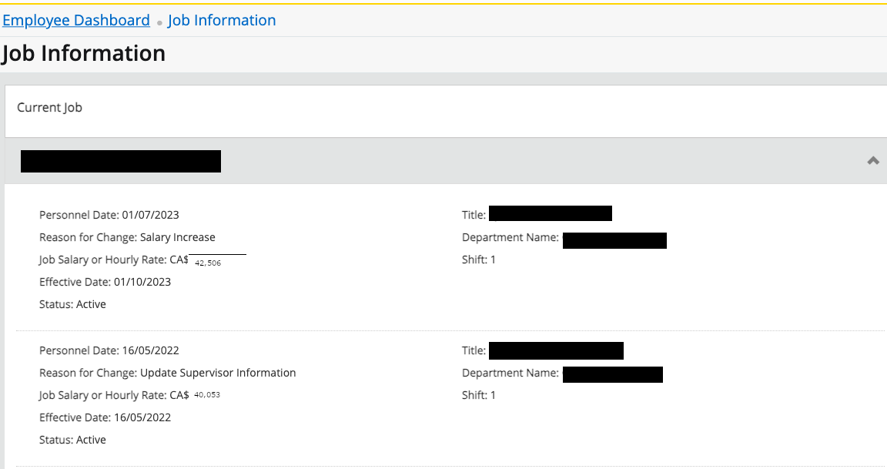Select the Current Job panel header
This screenshot has width=887, height=469.
point(50,108)
